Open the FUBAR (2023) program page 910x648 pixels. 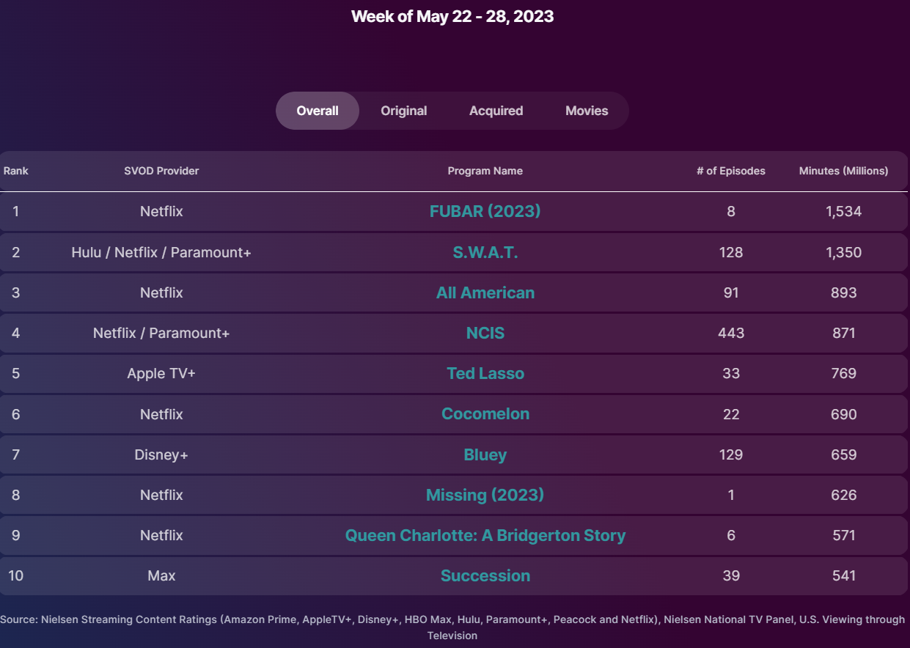pyautogui.click(x=485, y=211)
